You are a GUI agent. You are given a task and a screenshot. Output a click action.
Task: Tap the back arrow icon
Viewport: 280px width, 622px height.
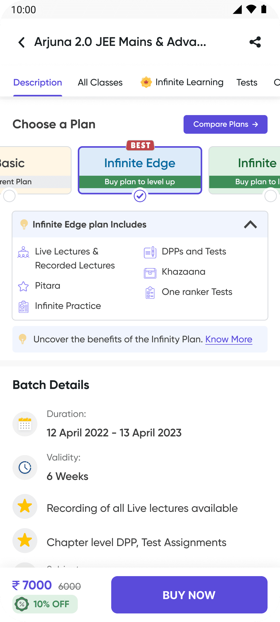tap(22, 42)
